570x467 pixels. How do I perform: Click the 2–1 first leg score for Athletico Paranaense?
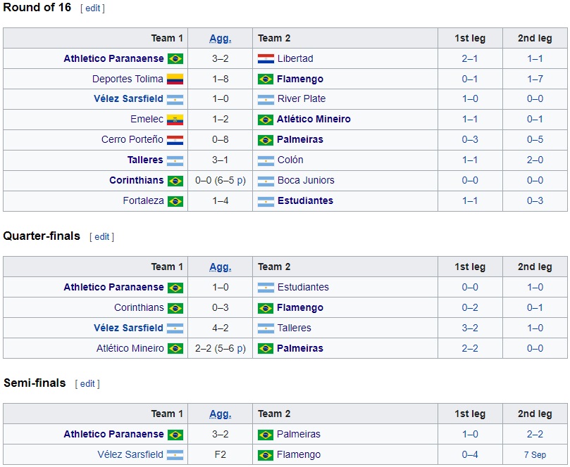pos(470,58)
